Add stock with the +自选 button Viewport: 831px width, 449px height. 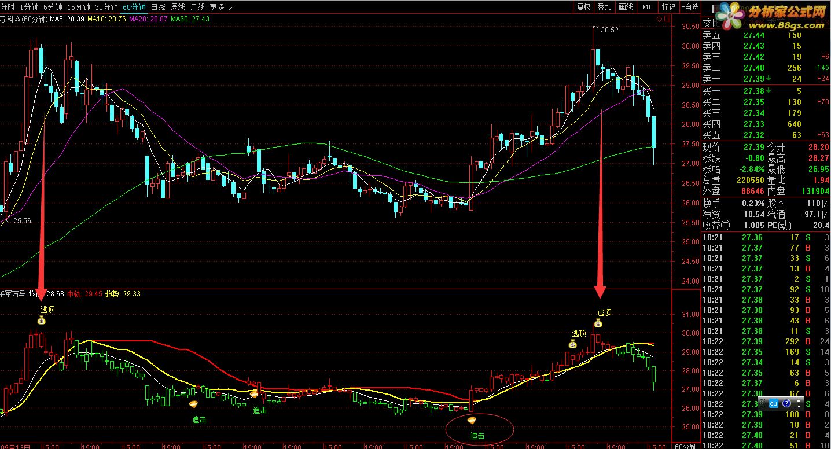point(690,7)
